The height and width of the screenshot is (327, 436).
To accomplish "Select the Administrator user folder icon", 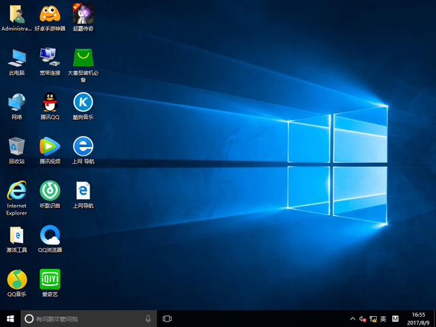I will click(16, 14).
